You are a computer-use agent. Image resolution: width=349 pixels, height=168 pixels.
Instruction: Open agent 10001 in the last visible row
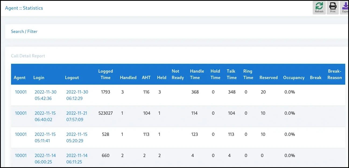[21, 155]
